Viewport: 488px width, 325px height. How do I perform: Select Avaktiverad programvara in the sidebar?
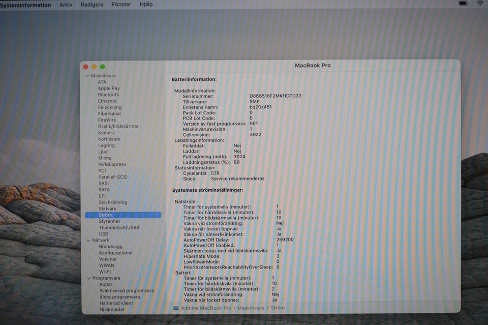click(127, 291)
